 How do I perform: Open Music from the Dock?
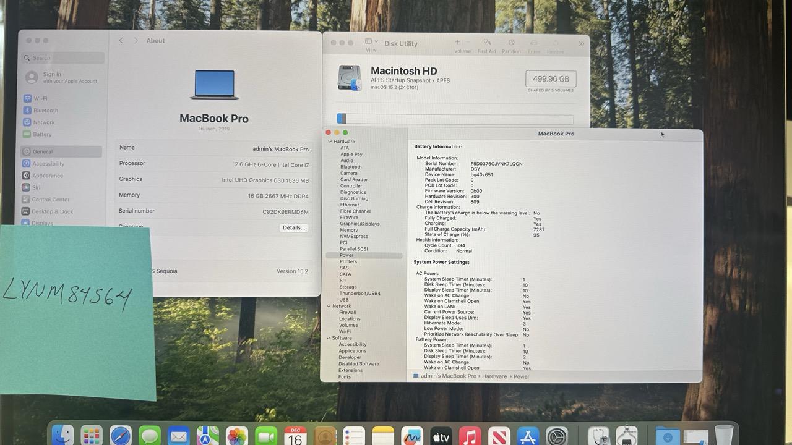point(470,436)
